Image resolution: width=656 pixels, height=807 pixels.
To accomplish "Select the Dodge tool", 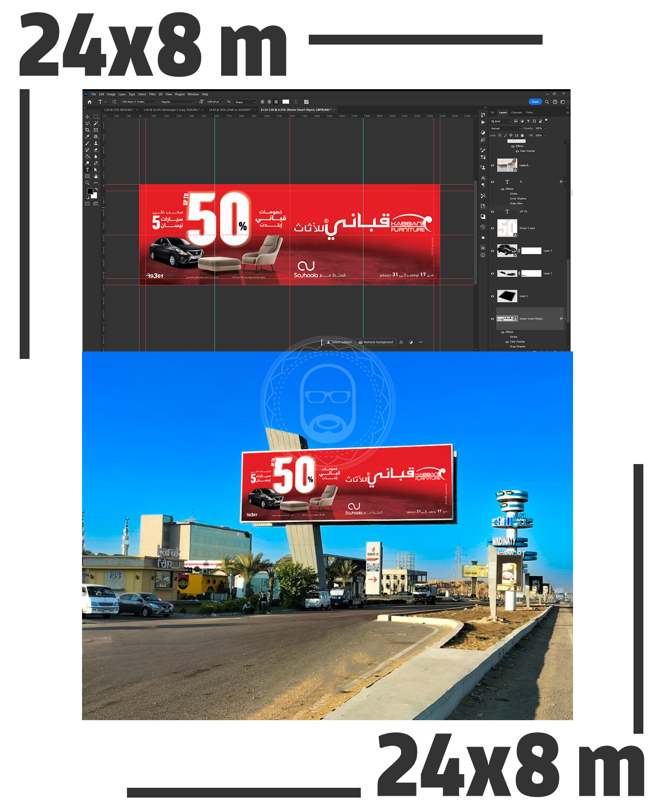I will pyautogui.click(x=87, y=163).
